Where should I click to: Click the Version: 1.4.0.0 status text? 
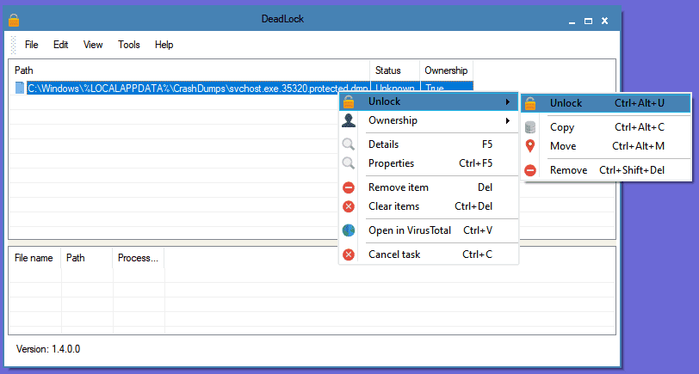point(48,349)
